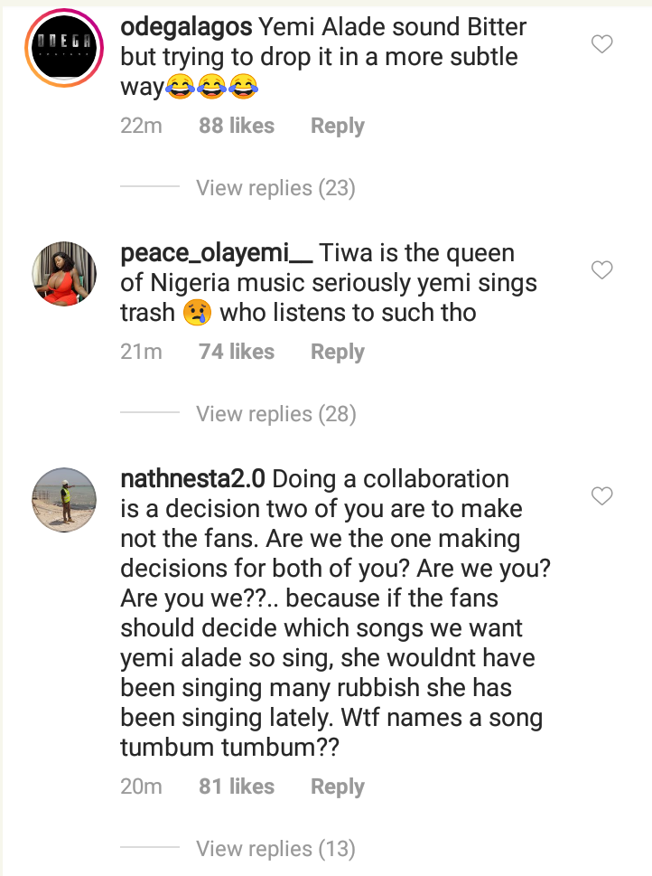Visit peace_olayemi__ username link
The width and height of the screenshot is (652, 876).
click(x=217, y=253)
